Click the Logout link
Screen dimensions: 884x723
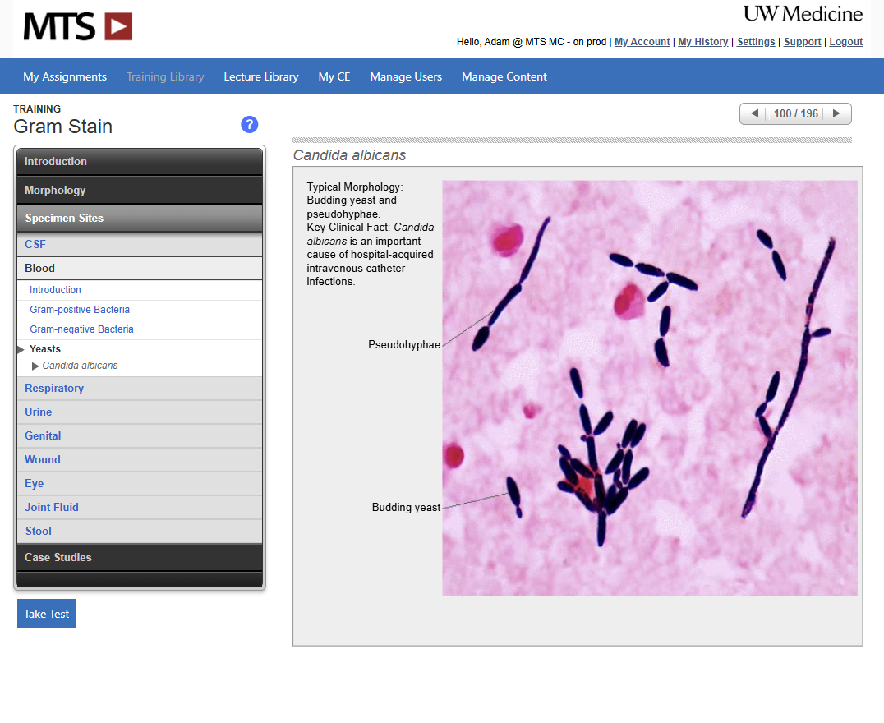pyautogui.click(x=845, y=42)
